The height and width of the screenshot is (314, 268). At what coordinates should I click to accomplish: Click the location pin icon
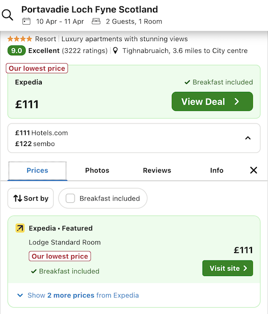pos(115,51)
